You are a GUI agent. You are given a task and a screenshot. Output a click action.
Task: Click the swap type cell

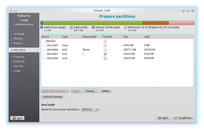pos(65,45)
